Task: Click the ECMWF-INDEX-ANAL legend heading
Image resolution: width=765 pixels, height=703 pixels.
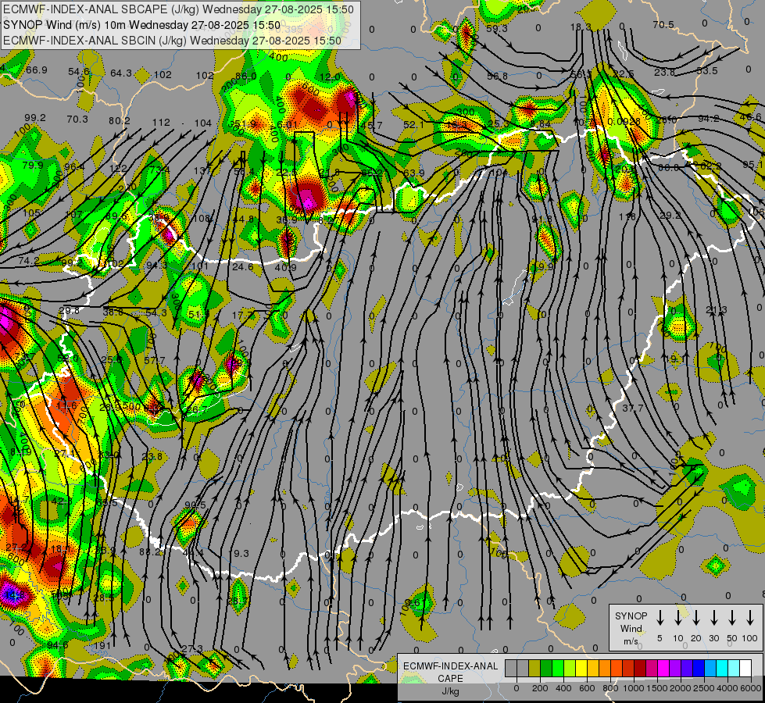Action: [x=450, y=666]
